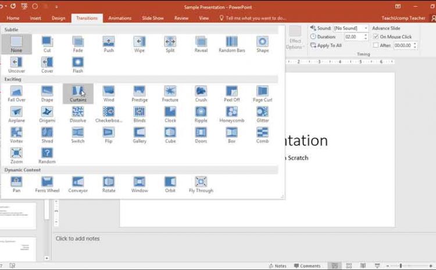Click the zoom slider handle
436x270 pixels.
(x=401, y=266)
